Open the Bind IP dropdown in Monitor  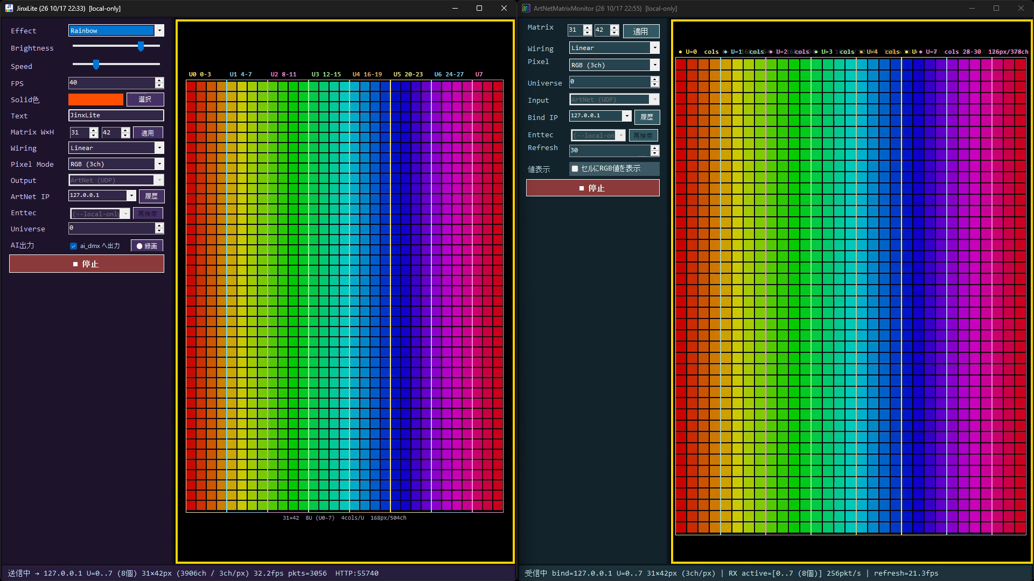coord(627,116)
